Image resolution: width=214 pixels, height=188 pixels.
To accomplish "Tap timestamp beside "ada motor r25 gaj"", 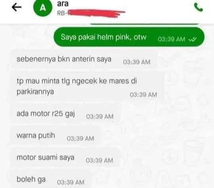I will click(100, 117).
